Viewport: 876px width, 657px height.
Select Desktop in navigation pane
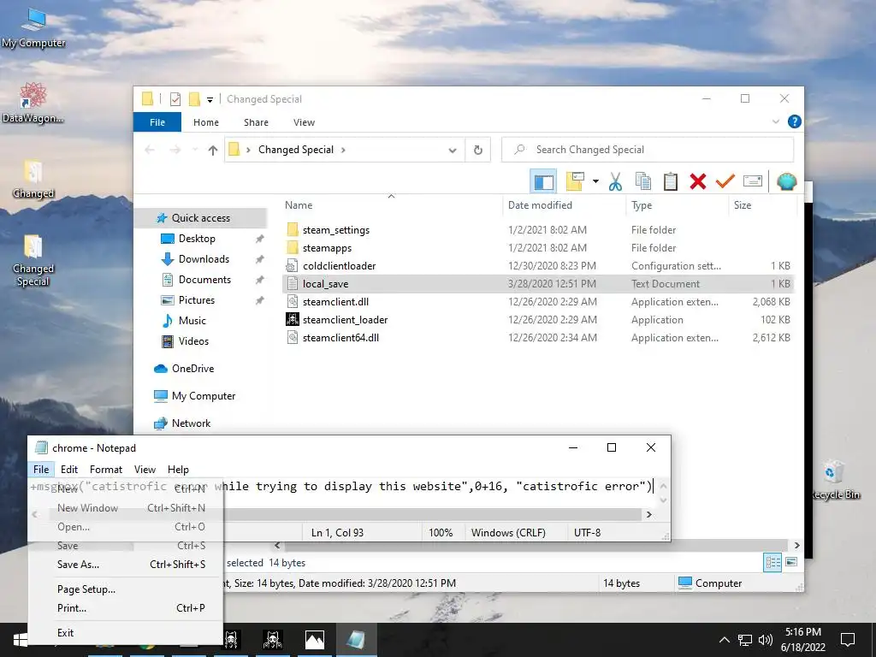coord(197,239)
